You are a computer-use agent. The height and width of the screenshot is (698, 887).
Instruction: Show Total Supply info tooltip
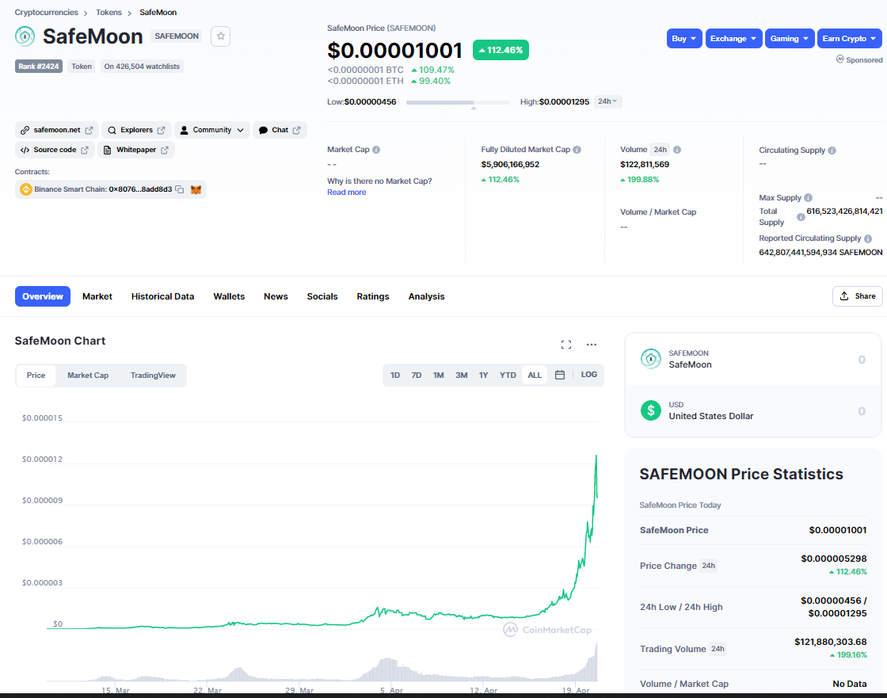click(x=801, y=217)
